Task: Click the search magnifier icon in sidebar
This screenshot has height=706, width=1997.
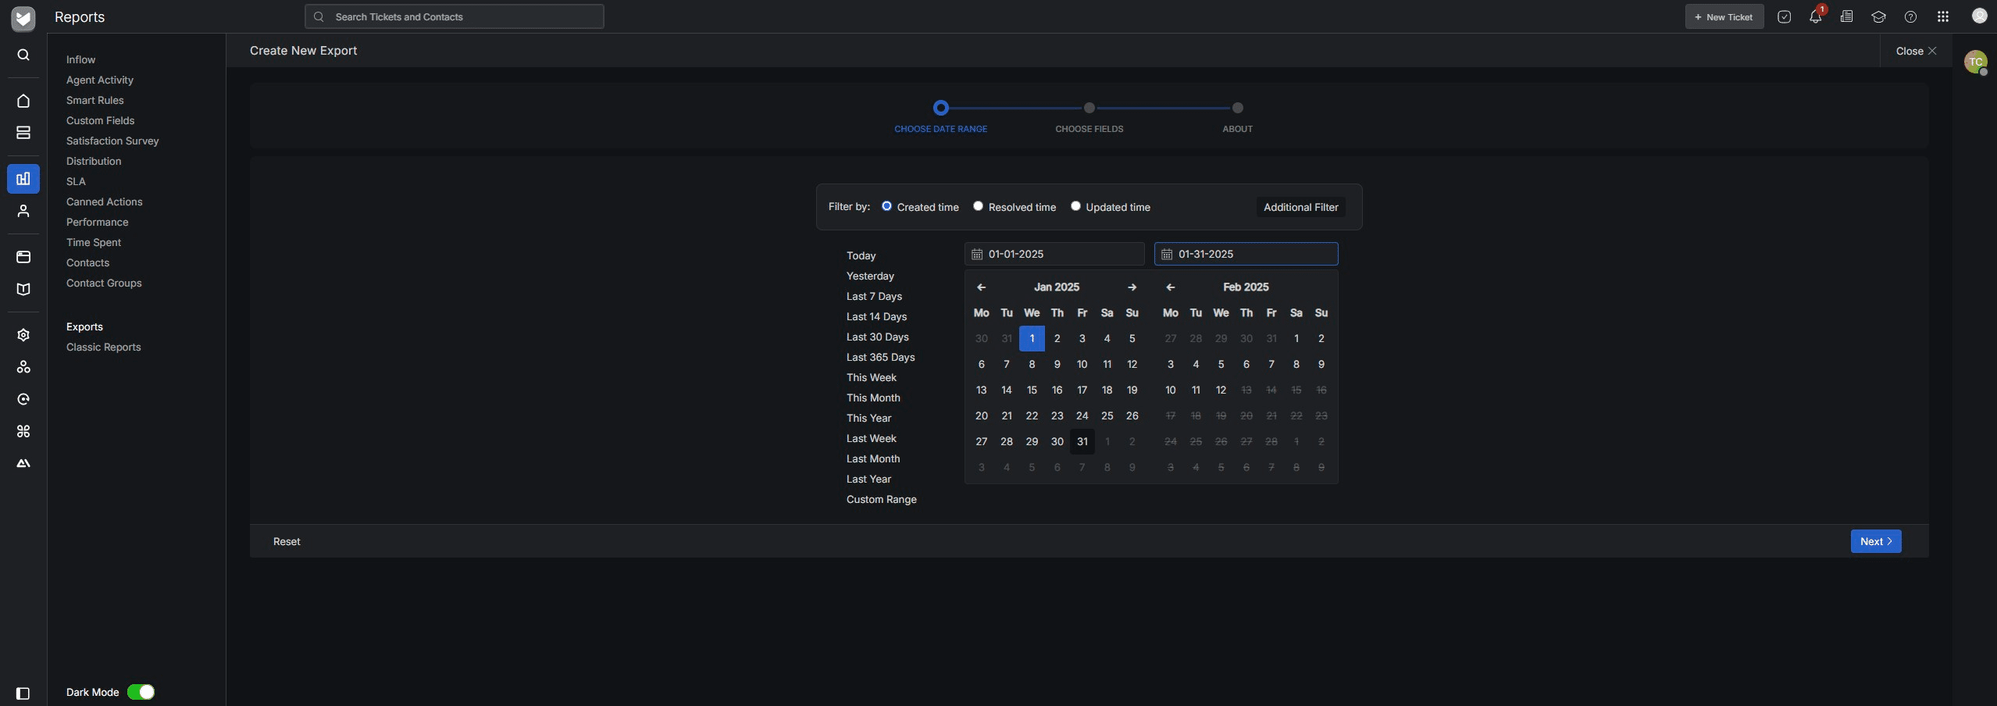Action: [x=23, y=55]
